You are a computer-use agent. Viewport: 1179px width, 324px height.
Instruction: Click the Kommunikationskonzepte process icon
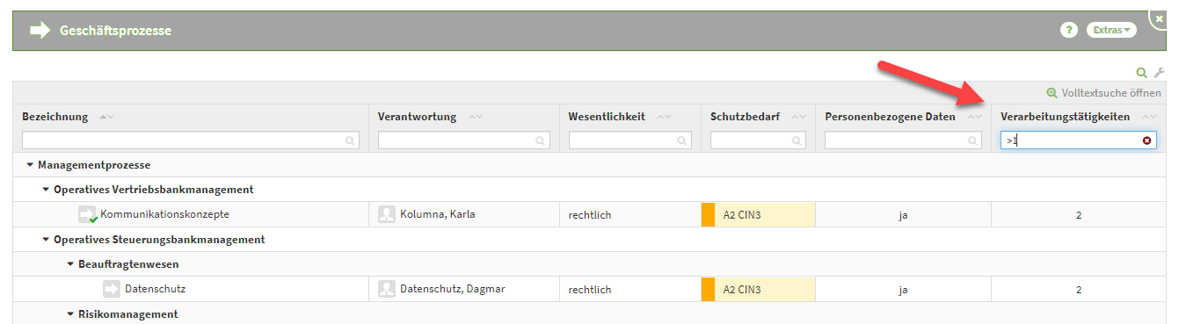point(87,214)
